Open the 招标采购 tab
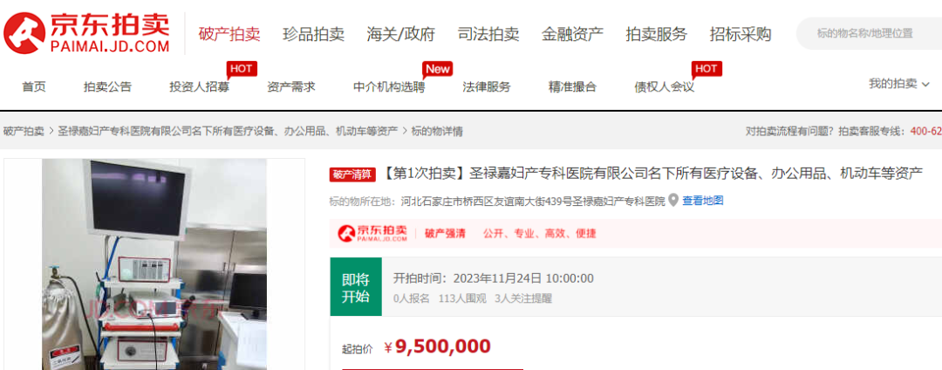 click(x=741, y=34)
